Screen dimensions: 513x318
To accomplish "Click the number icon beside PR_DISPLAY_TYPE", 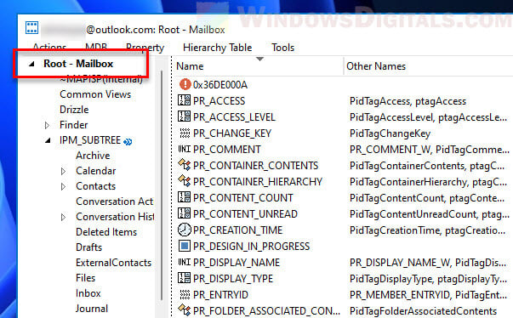I will (x=184, y=278).
